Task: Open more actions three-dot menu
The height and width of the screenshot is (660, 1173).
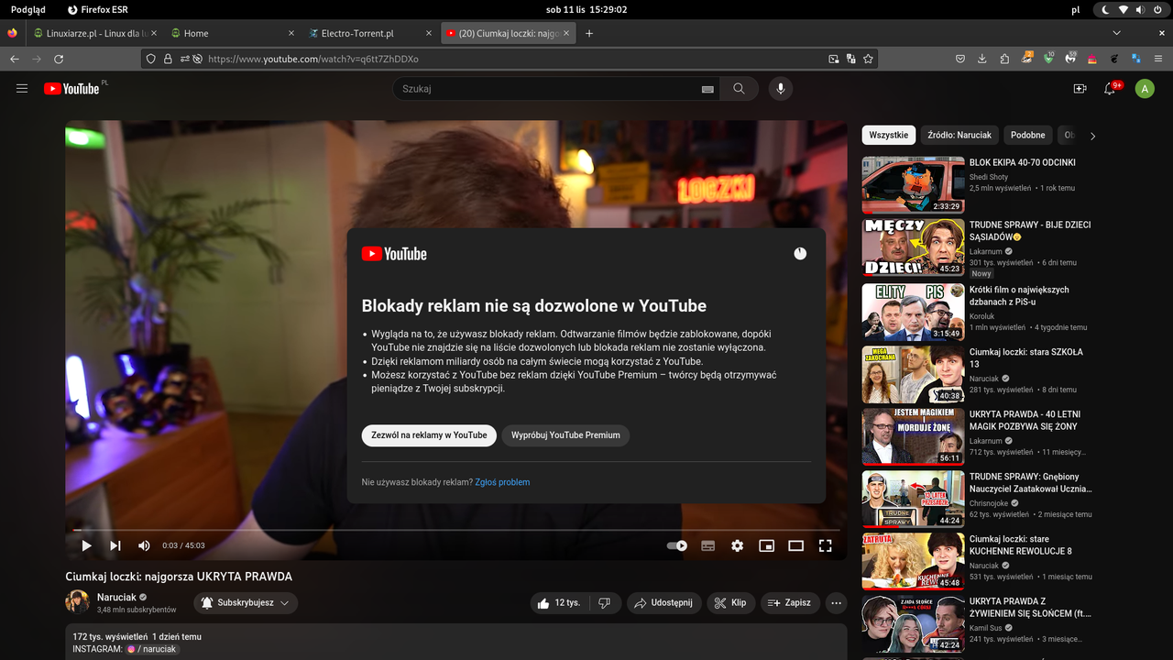Action: tap(836, 603)
